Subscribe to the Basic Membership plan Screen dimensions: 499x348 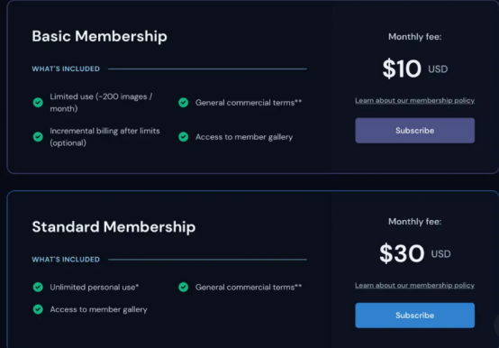click(x=414, y=131)
